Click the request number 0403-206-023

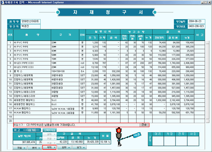click(196, 26)
